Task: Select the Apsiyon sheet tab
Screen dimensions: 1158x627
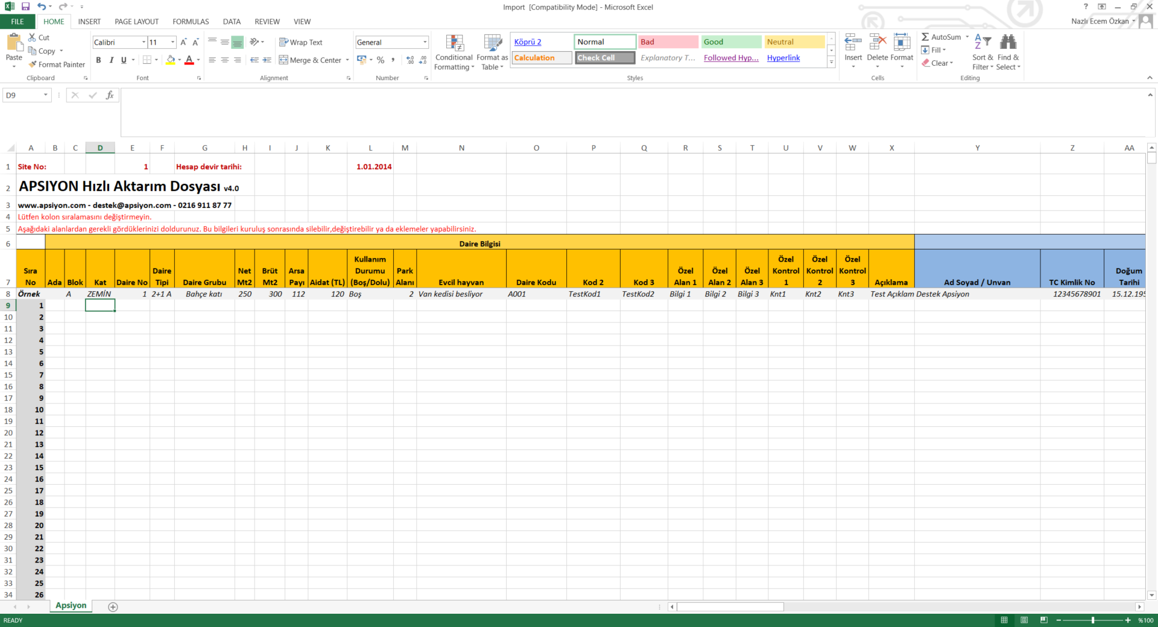Action: pos(71,605)
